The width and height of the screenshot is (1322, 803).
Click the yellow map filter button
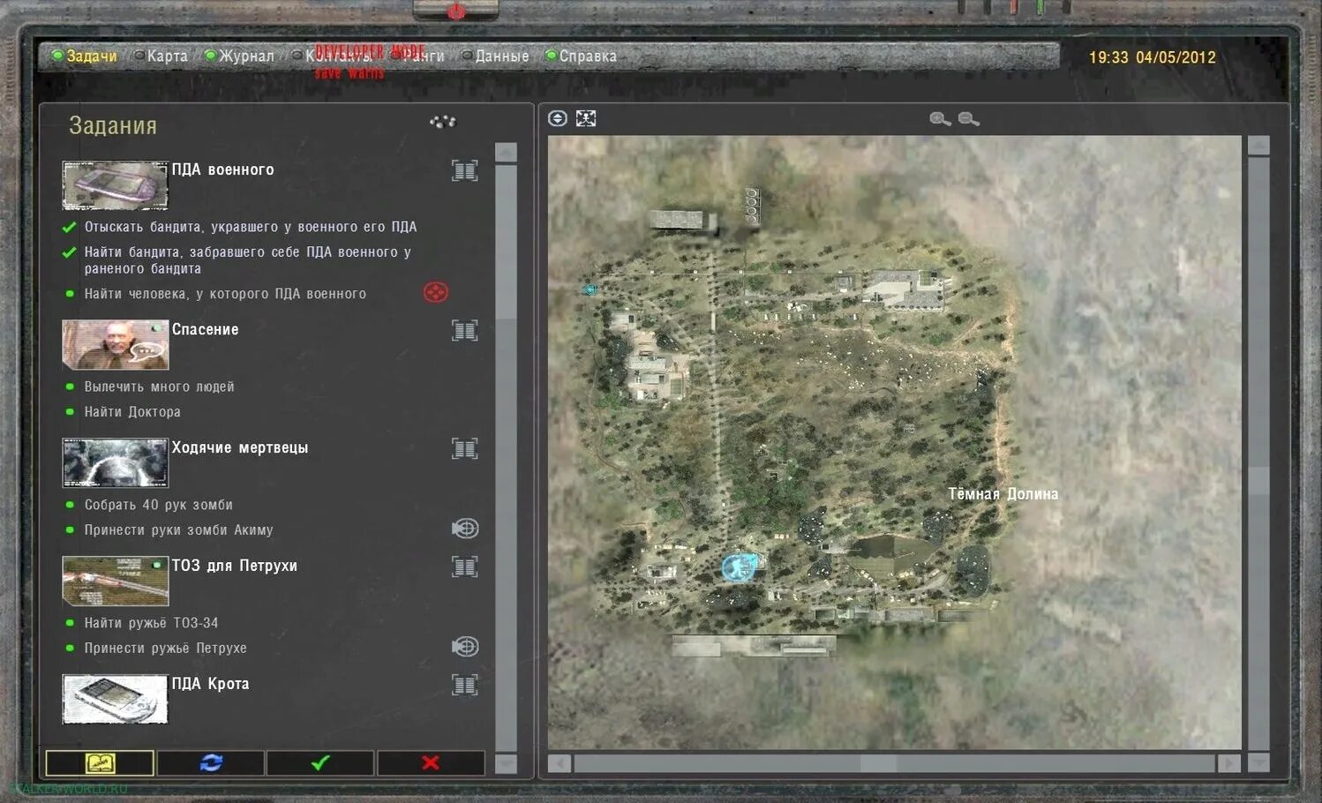pyautogui.click(x=100, y=762)
